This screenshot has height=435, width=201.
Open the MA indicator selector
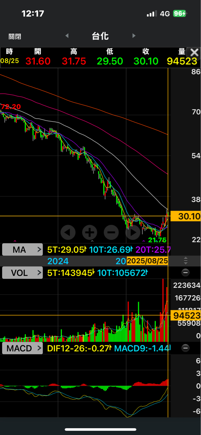22,250
